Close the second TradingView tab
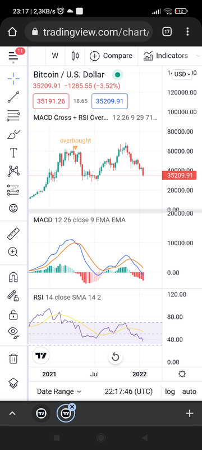This screenshot has width=202, height=450. click(72, 407)
